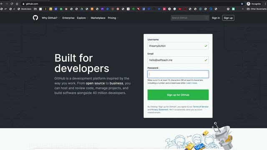Click the Sign up header button
The width and height of the screenshot is (267, 150).
[x=228, y=18]
